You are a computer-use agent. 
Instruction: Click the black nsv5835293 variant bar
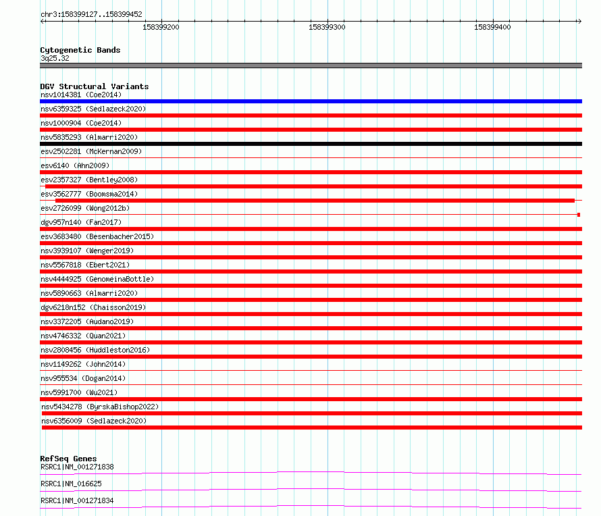[311, 144]
